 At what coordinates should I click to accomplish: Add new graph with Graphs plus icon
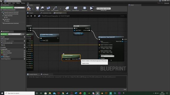click(x=24, y=37)
